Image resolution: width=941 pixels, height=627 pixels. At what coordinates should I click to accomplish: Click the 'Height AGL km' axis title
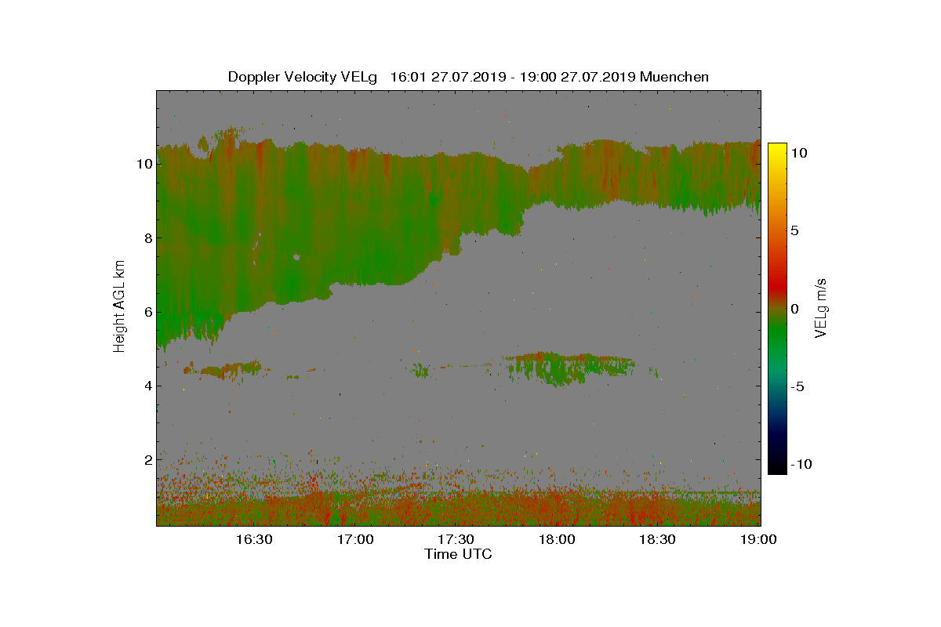pos(119,307)
